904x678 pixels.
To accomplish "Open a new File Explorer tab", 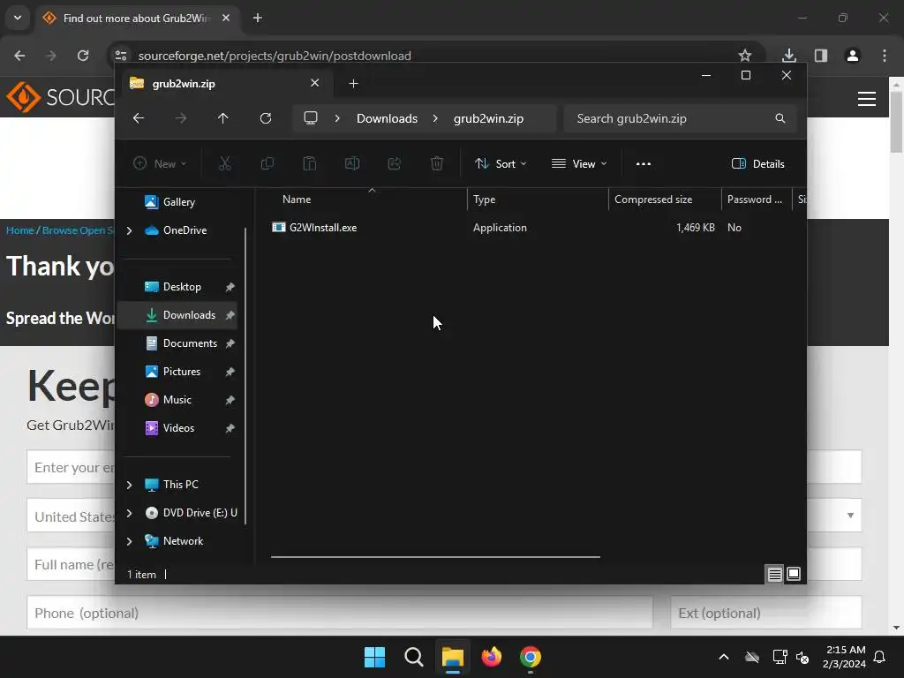I will pyautogui.click(x=353, y=84).
